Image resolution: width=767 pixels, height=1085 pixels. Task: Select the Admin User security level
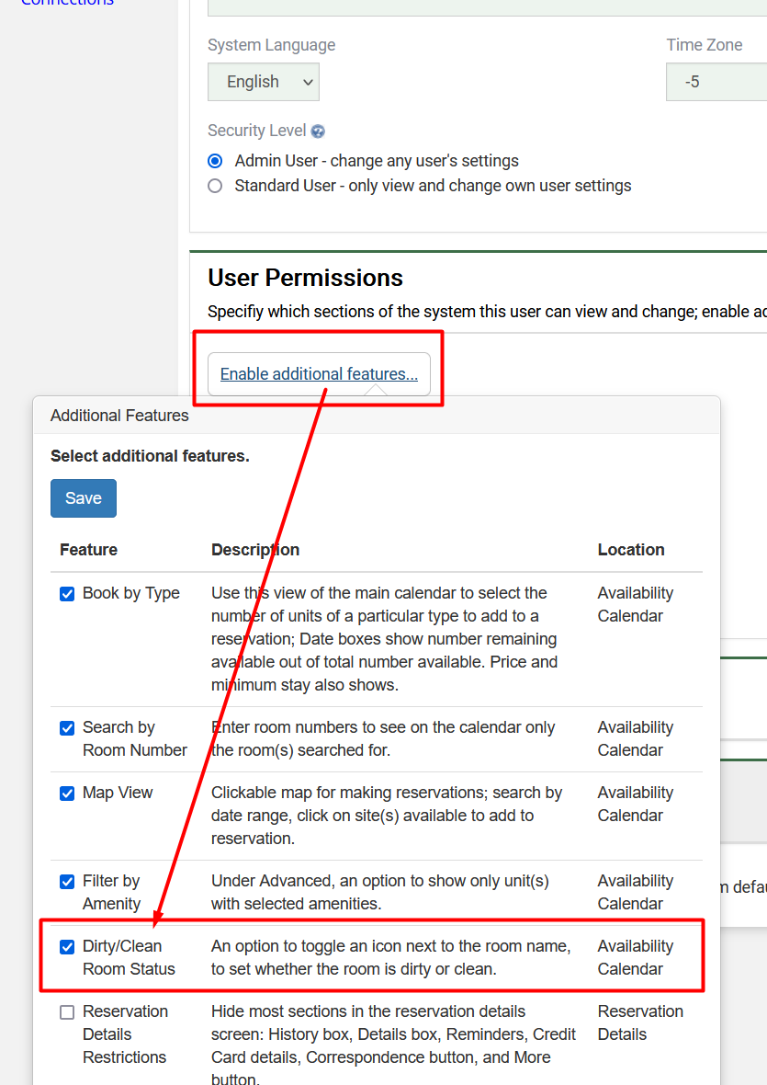pos(215,161)
